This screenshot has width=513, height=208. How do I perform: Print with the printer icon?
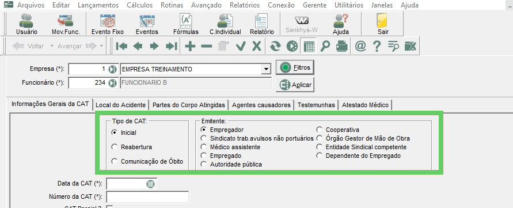coord(341,46)
